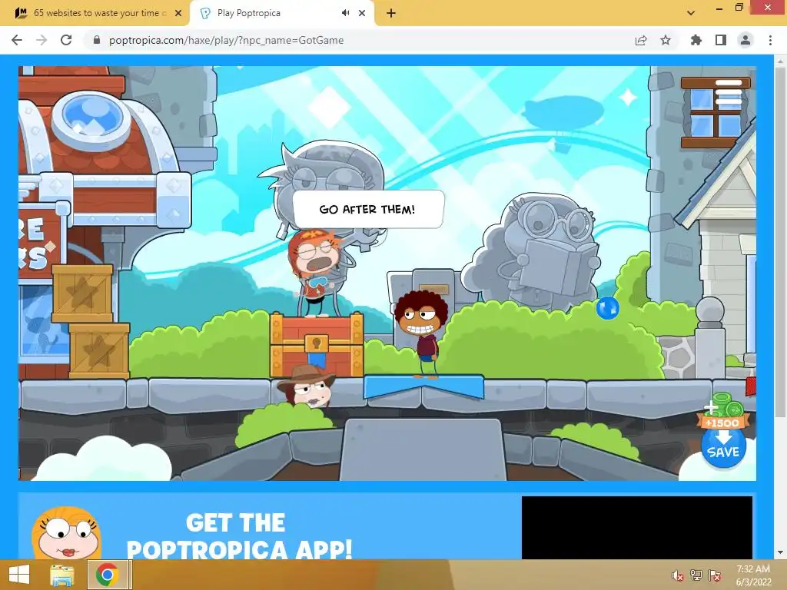The width and height of the screenshot is (787, 590).
Task: Click the character wearing the brown hat
Action: click(306, 386)
